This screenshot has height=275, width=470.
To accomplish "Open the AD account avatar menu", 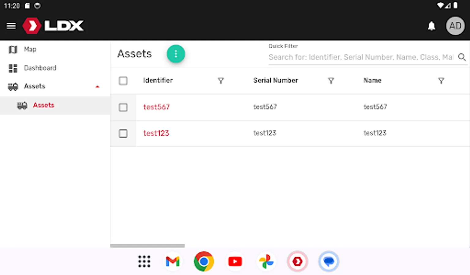I will pos(455,26).
